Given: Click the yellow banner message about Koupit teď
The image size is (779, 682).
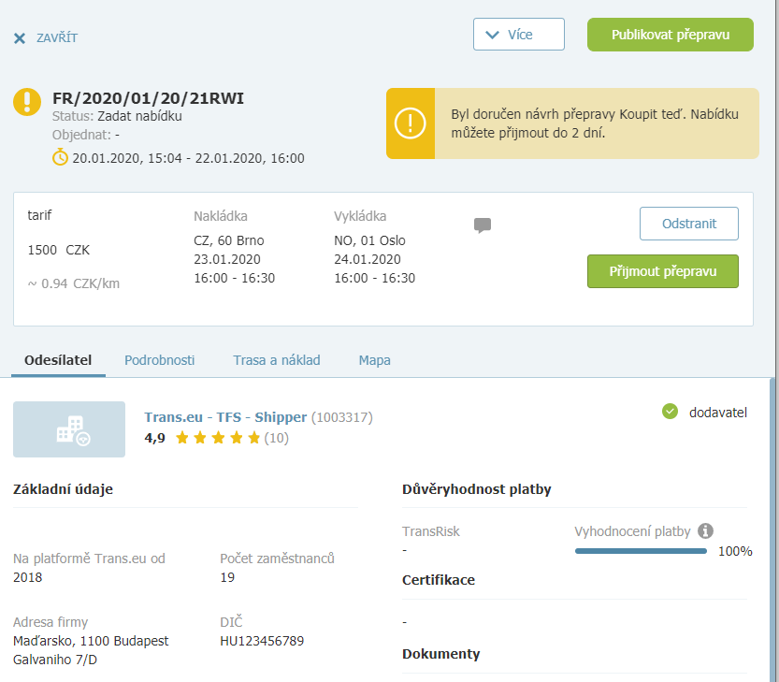Looking at the screenshot, I should 595,123.
